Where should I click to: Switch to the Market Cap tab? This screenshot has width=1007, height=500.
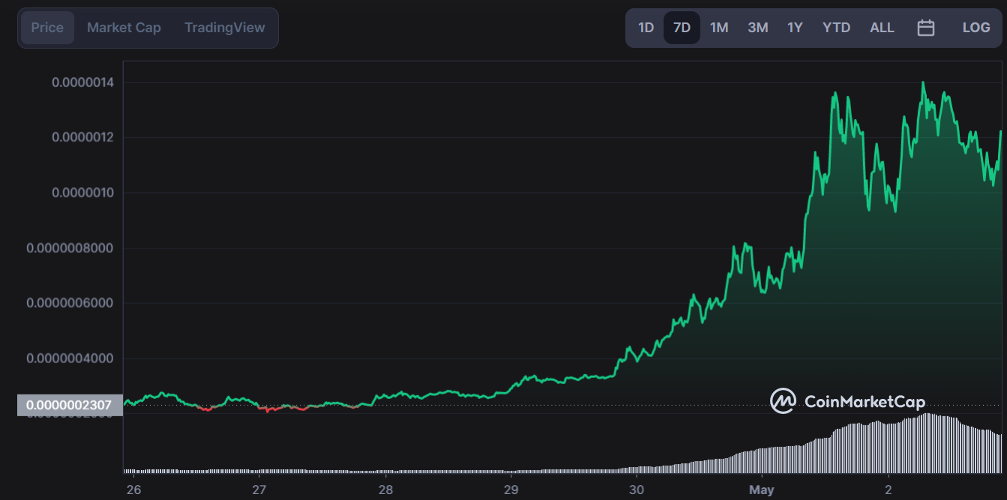[123, 27]
